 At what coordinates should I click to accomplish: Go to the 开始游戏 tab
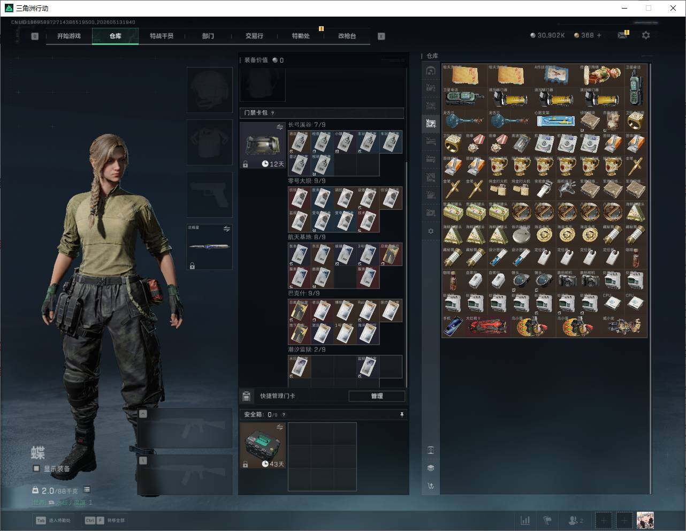pyautogui.click(x=69, y=36)
